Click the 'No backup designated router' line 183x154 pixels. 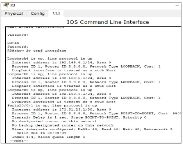63,125
